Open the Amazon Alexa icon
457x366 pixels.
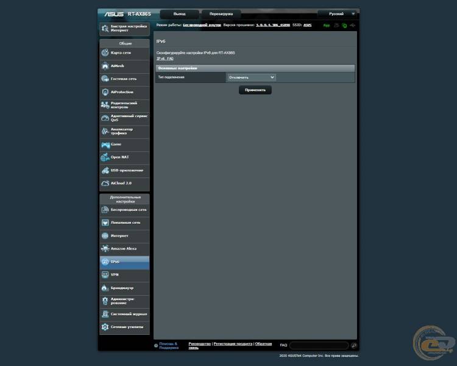click(x=105, y=249)
